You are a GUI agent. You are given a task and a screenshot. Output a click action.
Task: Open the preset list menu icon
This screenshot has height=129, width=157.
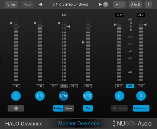106,4
